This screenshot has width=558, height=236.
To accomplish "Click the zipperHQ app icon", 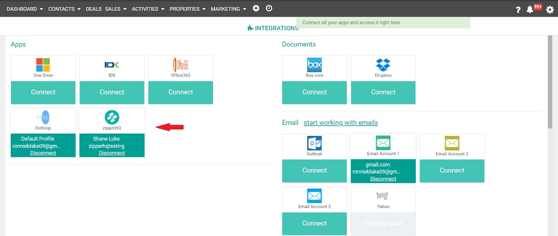I will pos(112,117).
